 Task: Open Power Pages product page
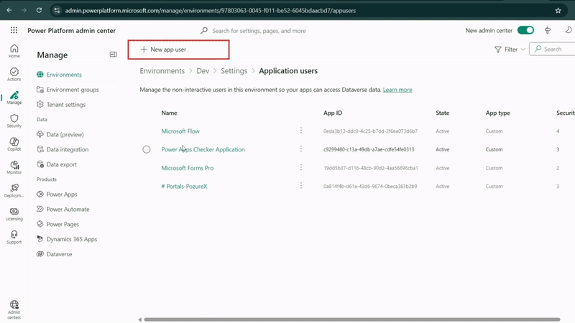coord(63,225)
